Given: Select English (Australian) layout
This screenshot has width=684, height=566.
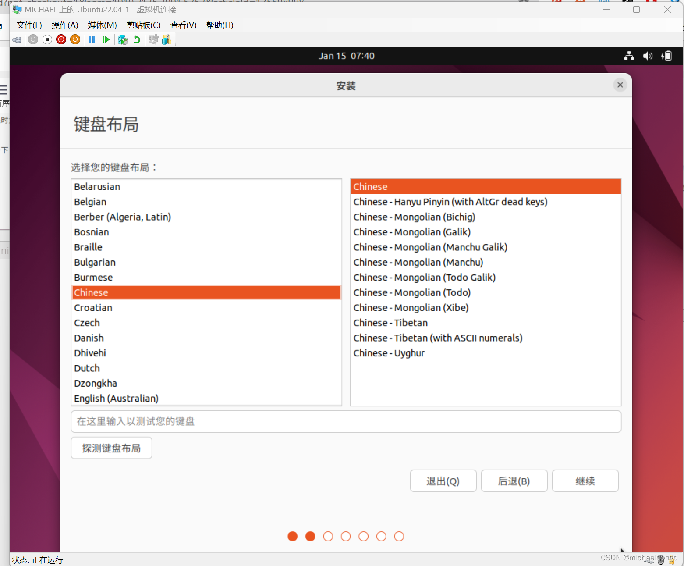Looking at the screenshot, I should pyautogui.click(x=206, y=399).
